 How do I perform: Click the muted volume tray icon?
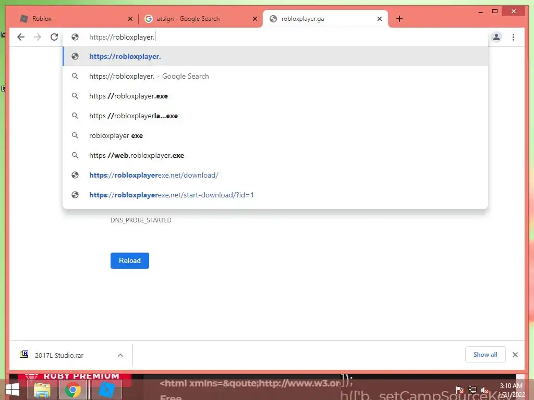484,390
